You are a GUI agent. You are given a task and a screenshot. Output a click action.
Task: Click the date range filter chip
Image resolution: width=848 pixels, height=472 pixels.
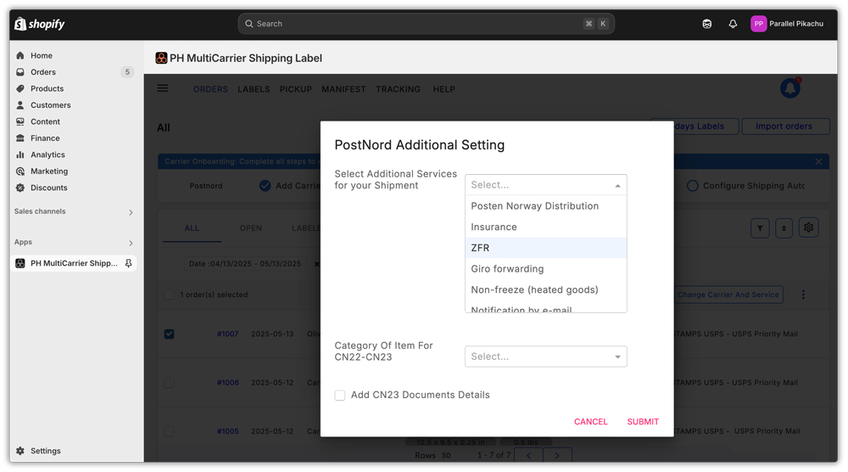pyautogui.click(x=244, y=264)
